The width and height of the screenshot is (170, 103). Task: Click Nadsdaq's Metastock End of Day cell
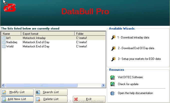point(36,42)
